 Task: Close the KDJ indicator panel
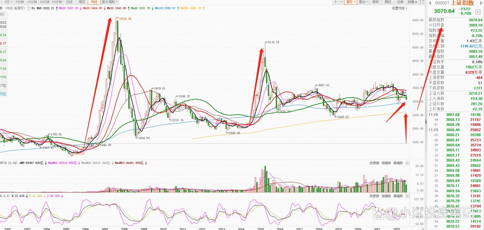coord(407,196)
